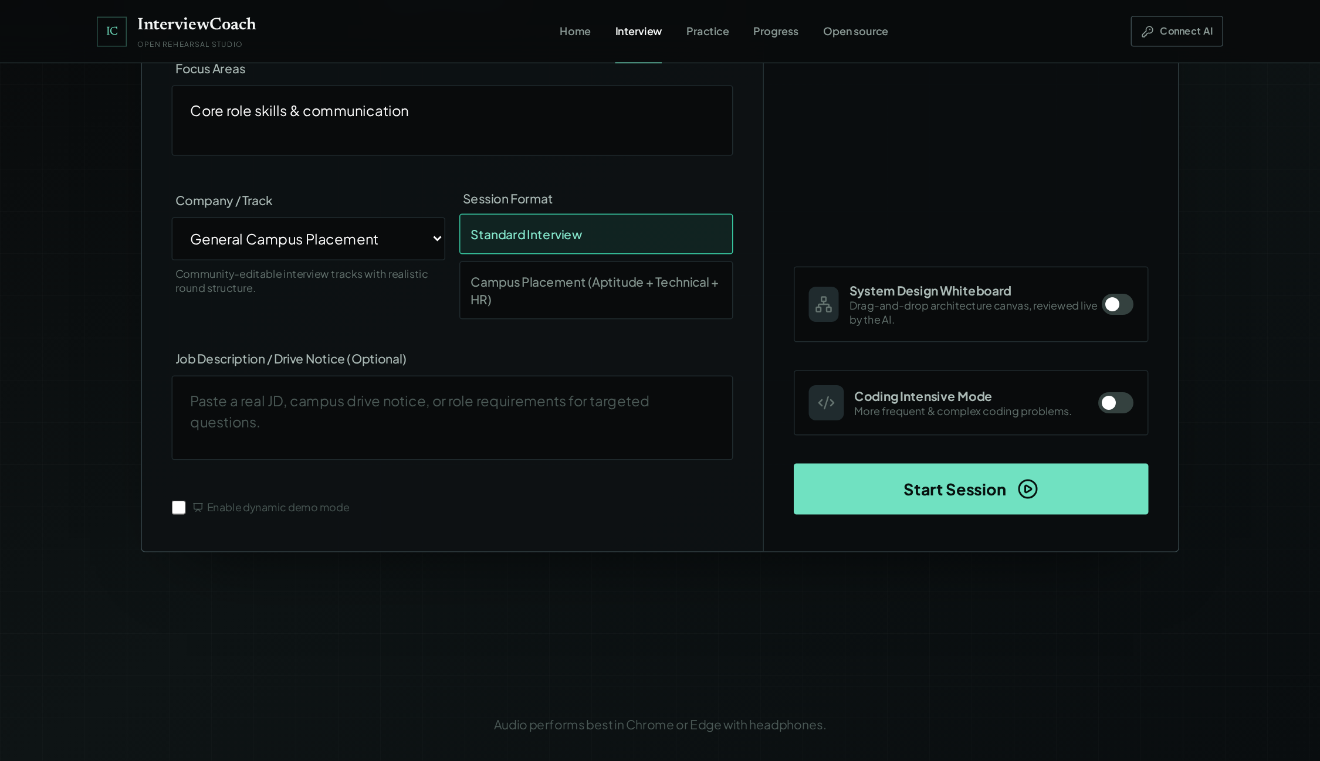Start the session with Start Session
The width and height of the screenshot is (1320, 761).
tap(970, 489)
